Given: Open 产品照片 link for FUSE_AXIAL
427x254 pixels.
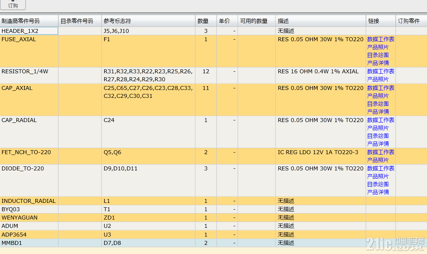Looking at the screenshot, I should coord(378,47).
